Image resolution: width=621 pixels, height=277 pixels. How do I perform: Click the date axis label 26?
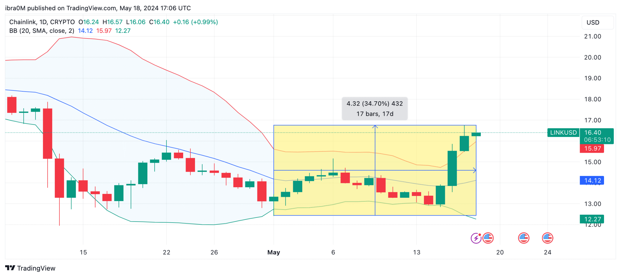point(214,252)
